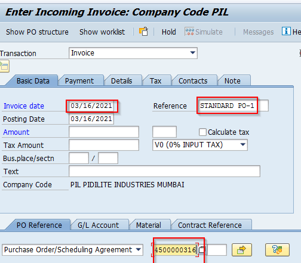This screenshot has width=301, height=263.
Task: Open the G/L Account tab
Action: [x=98, y=225]
